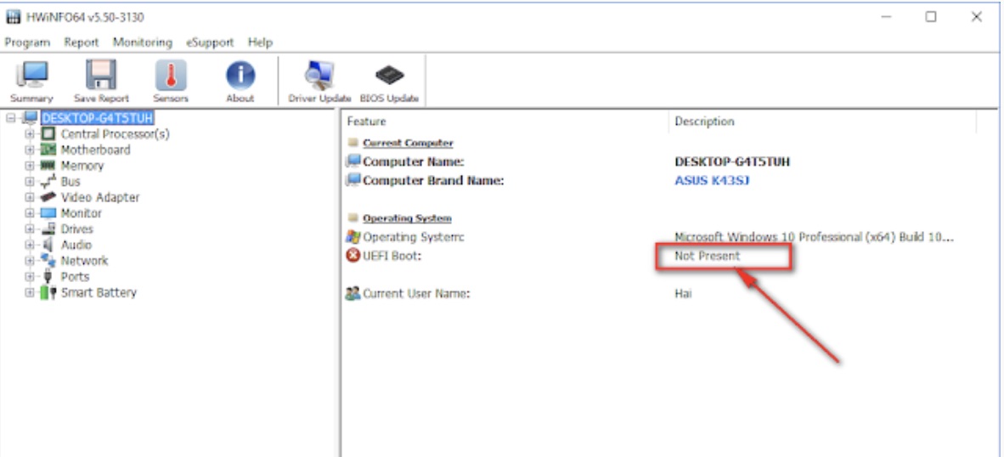Click the Network tree icon

[48, 261]
